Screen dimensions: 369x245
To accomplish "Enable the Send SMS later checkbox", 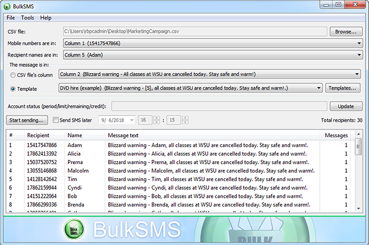I will [55, 120].
